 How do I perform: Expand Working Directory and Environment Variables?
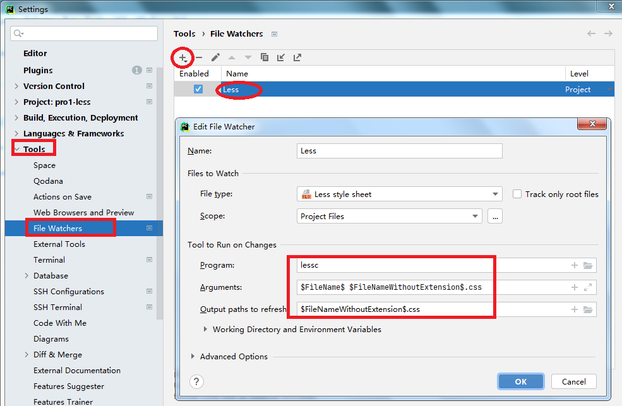[205, 330]
